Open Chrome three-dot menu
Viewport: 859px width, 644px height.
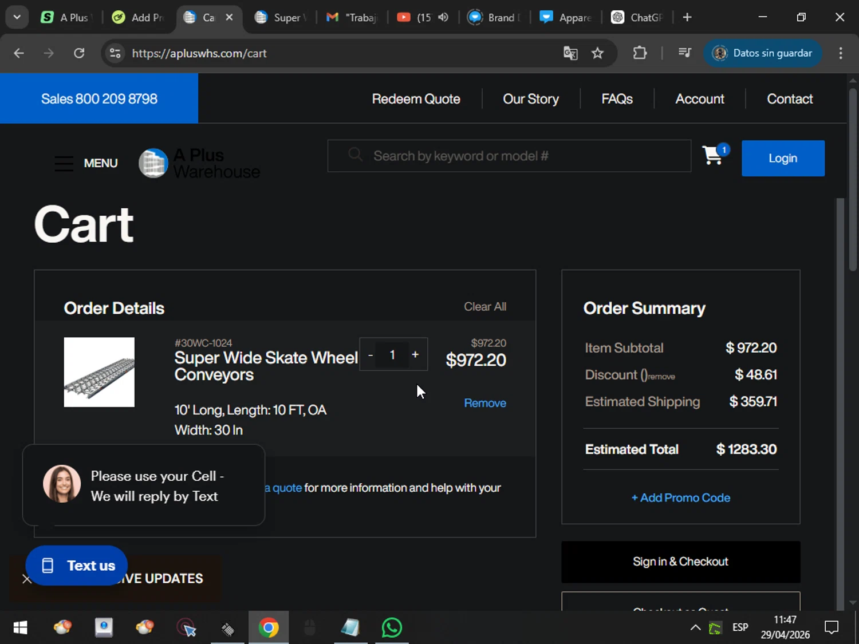(x=841, y=53)
